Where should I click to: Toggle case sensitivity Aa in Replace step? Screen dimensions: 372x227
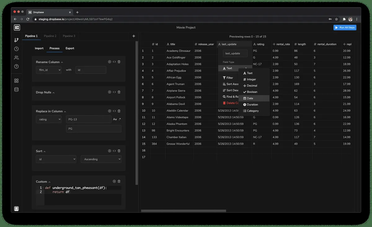115,119
